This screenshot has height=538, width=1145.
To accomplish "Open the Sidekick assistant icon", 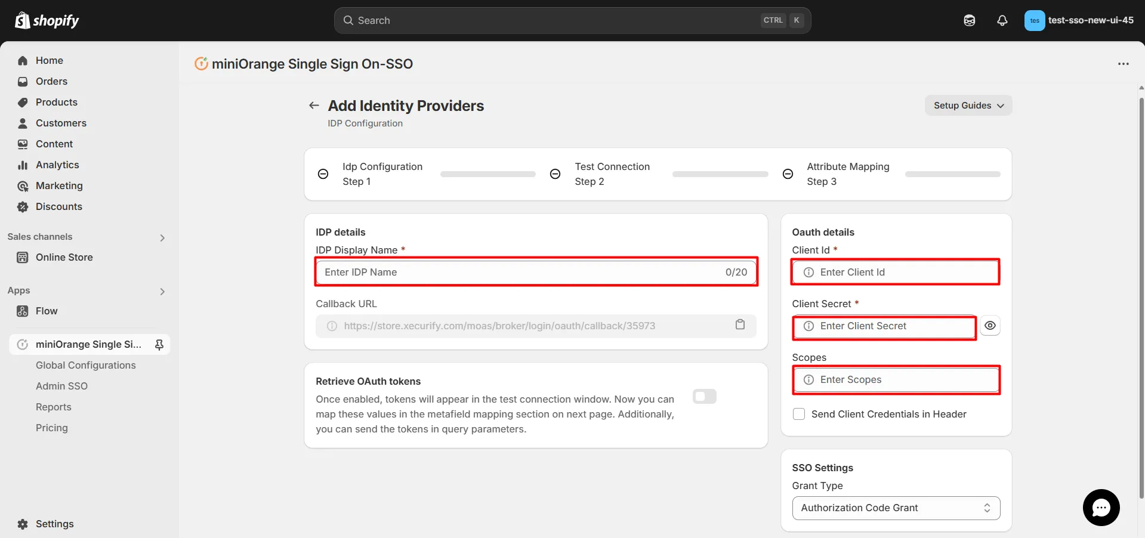I will [970, 20].
